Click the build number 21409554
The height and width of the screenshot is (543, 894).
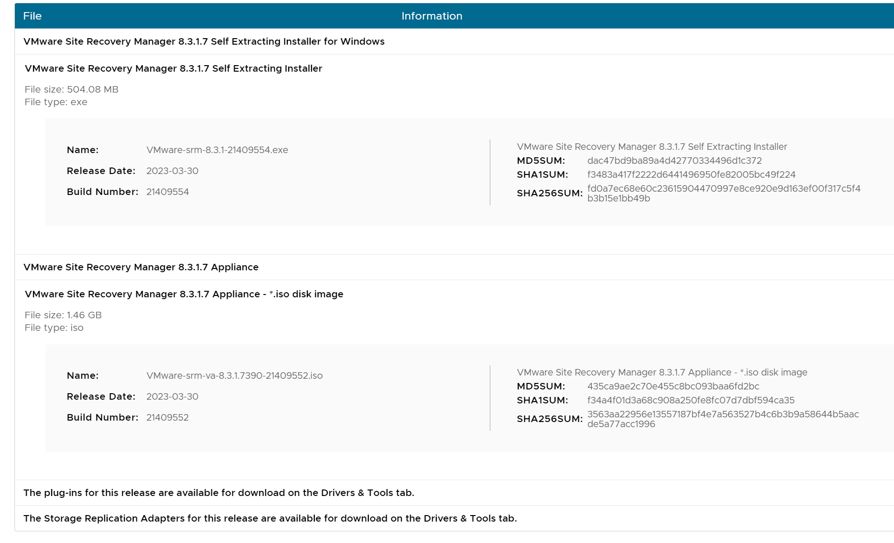(x=167, y=192)
